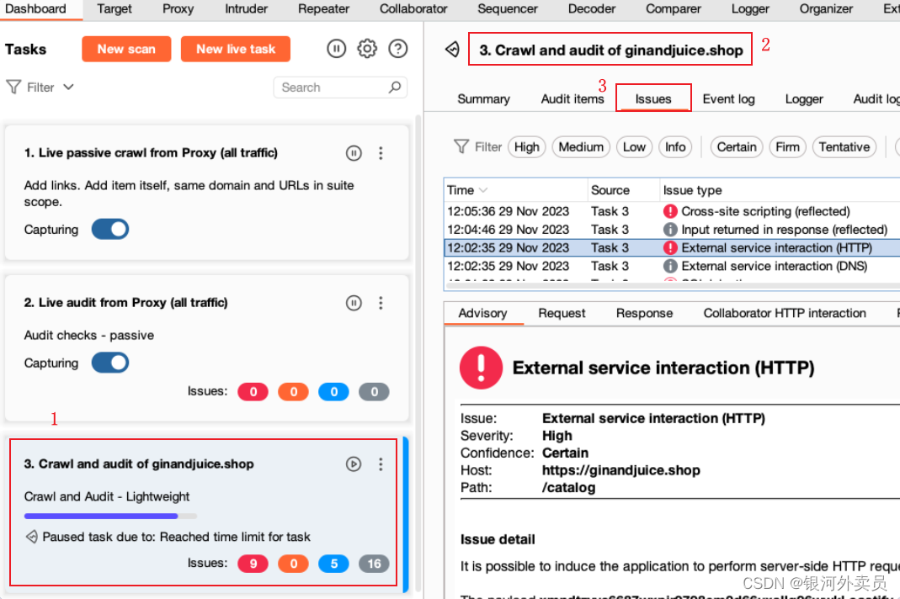Click the info icon of External service interaction (DNS)
The image size is (900, 599).
(x=670, y=266)
